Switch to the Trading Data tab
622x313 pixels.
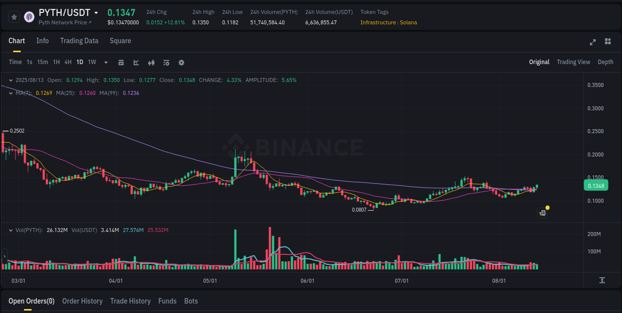tap(79, 41)
